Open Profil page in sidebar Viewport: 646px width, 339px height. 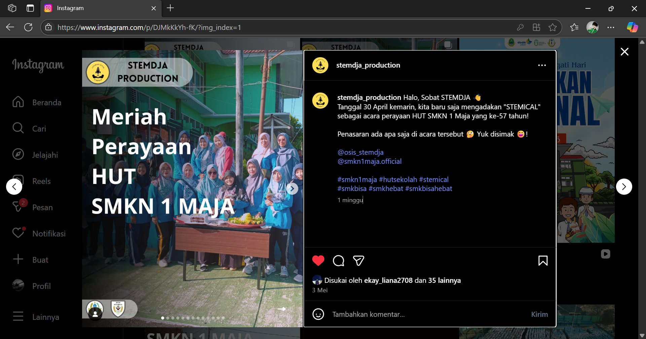pos(31,286)
